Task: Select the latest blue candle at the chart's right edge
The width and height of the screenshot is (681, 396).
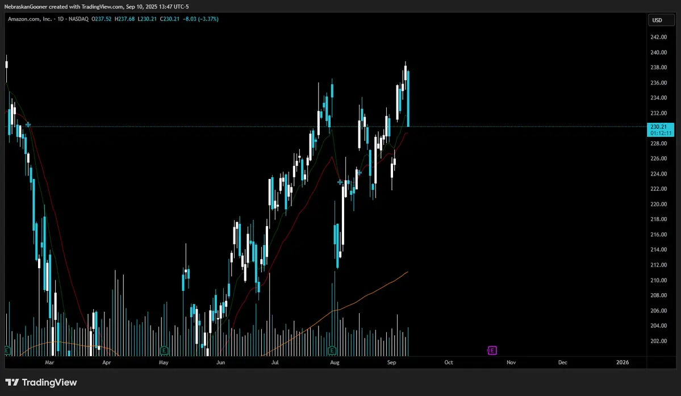Action: (408, 98)
